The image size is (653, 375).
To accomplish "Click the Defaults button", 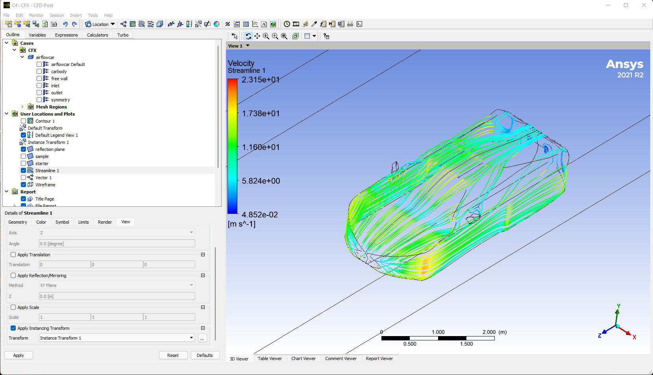I will click(x=205, y=355).
